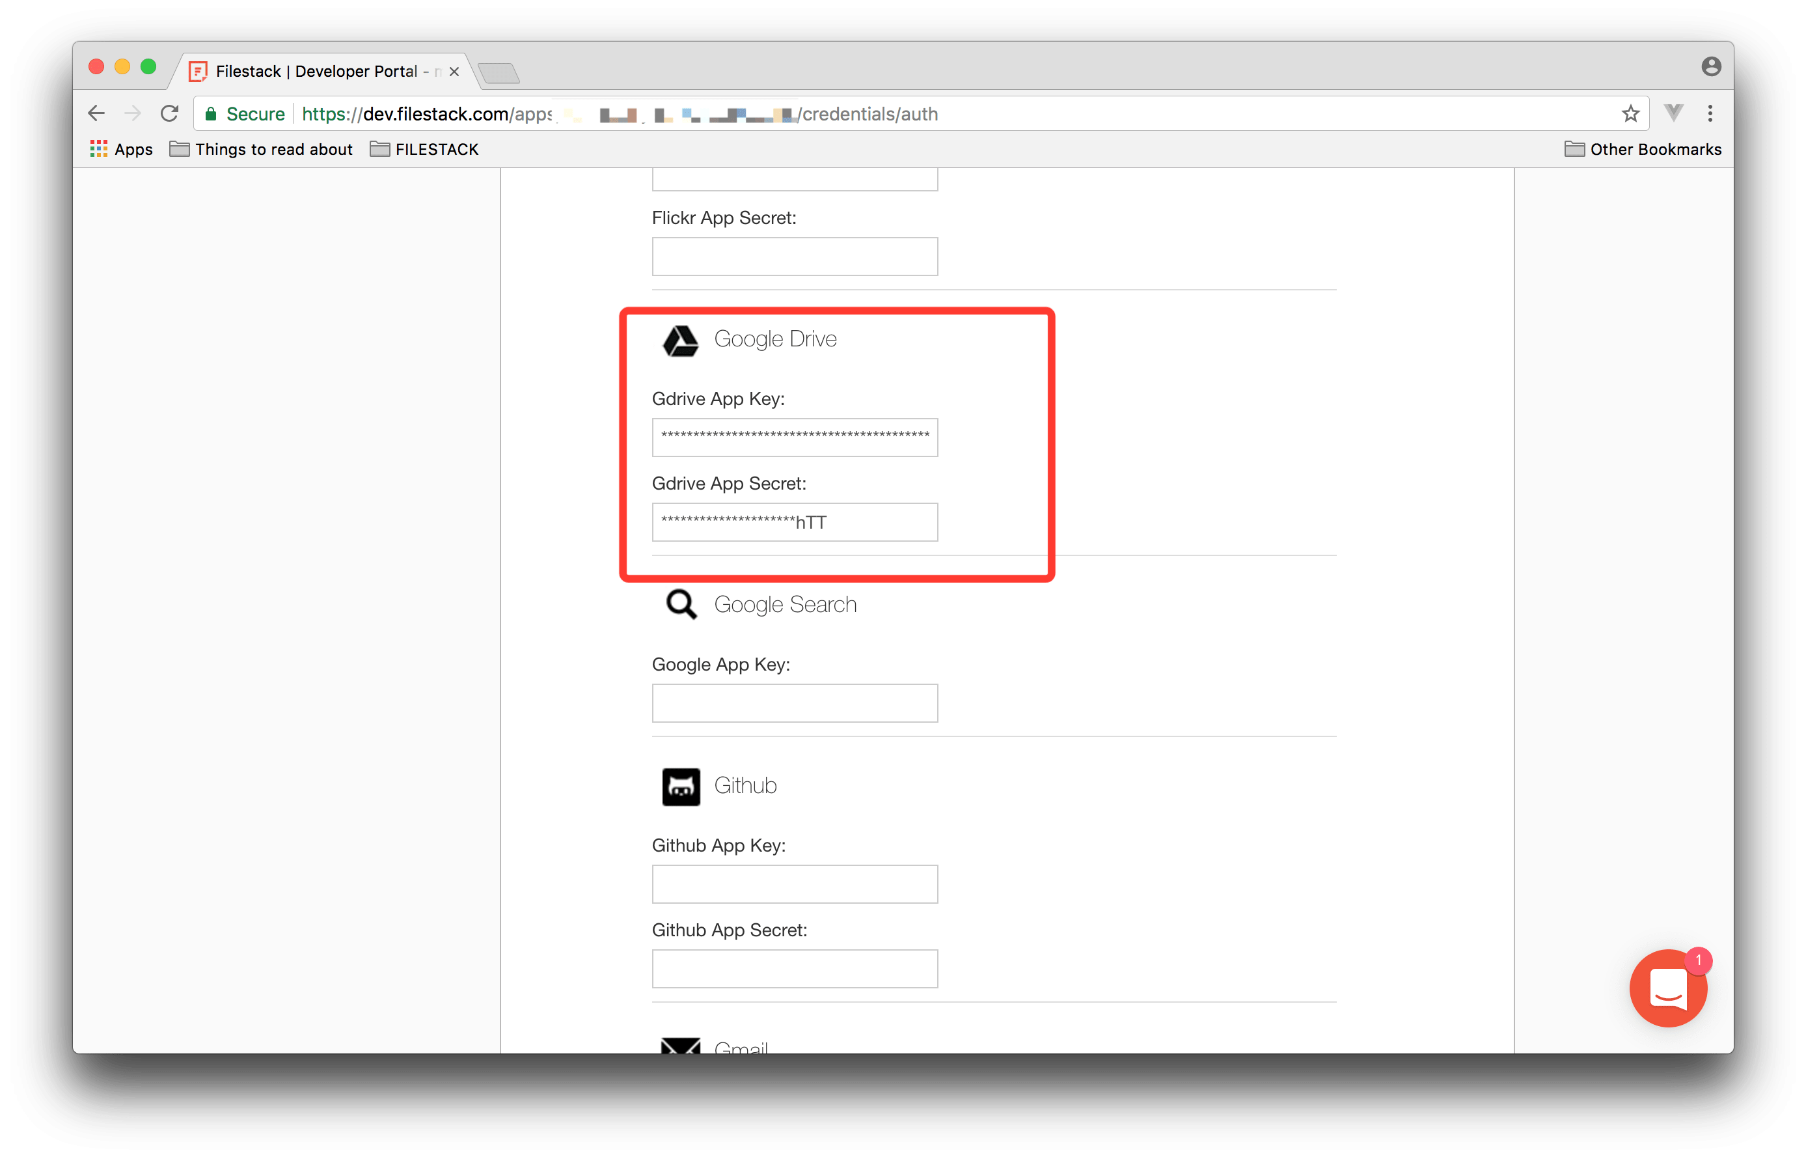Reload the page with refresh icon
The width and height of the screenshot is (1806, 1157).
170,113
